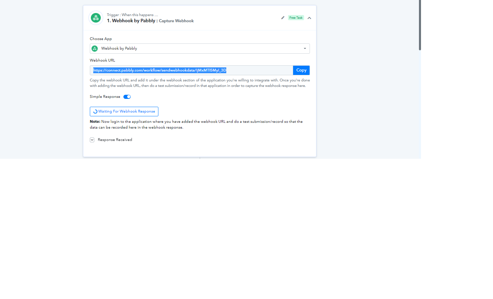Click the Simple Response label
The width and height of the screenshot is (493, 299).
105,97
